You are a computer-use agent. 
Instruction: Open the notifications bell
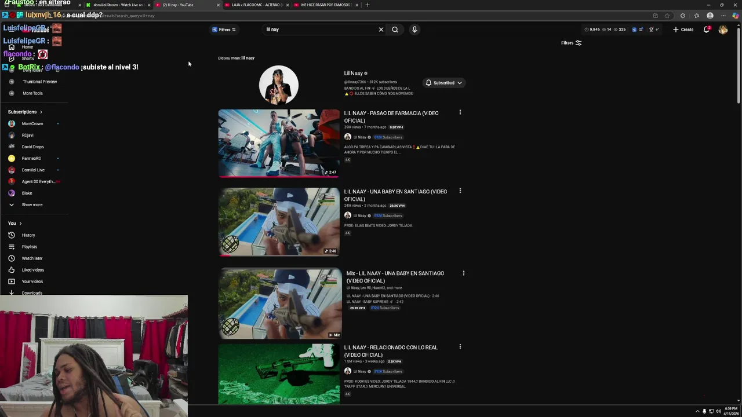[x=707, y=30]
